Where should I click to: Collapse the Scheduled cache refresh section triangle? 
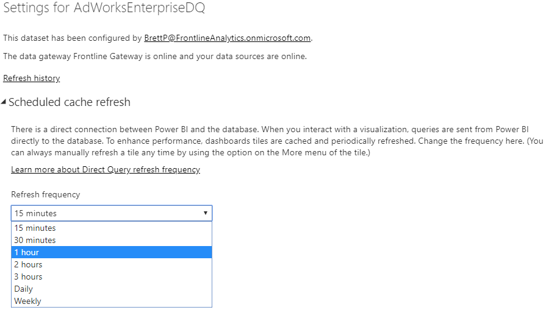point(4,102)
